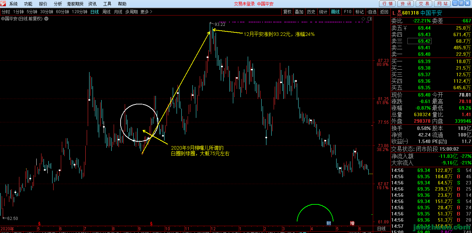The image size is (472, 233).
Task: Click the 标记 mark button
Action: (359, 12)
